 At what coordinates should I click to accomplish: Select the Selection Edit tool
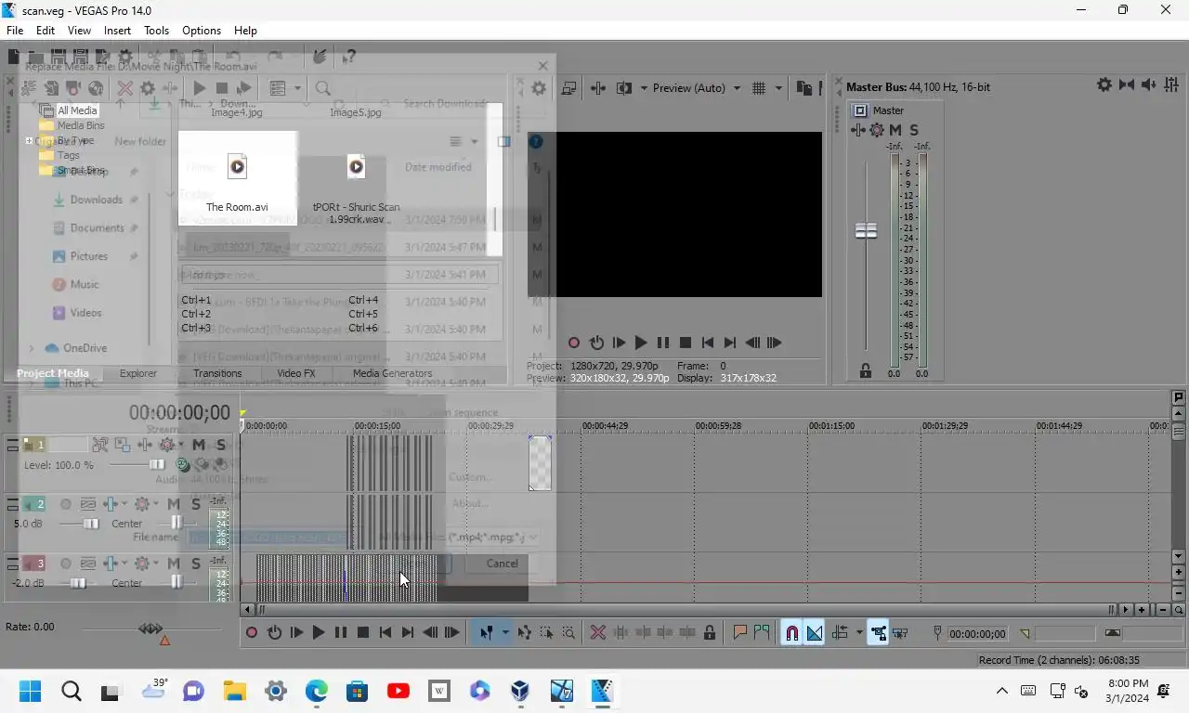[x=546, y=633]
